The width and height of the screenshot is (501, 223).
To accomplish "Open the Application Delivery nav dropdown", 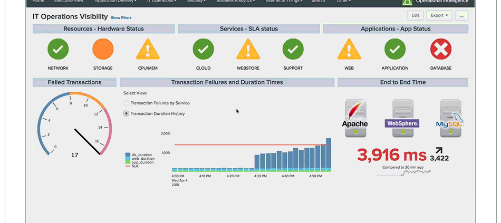I will 115,1.
